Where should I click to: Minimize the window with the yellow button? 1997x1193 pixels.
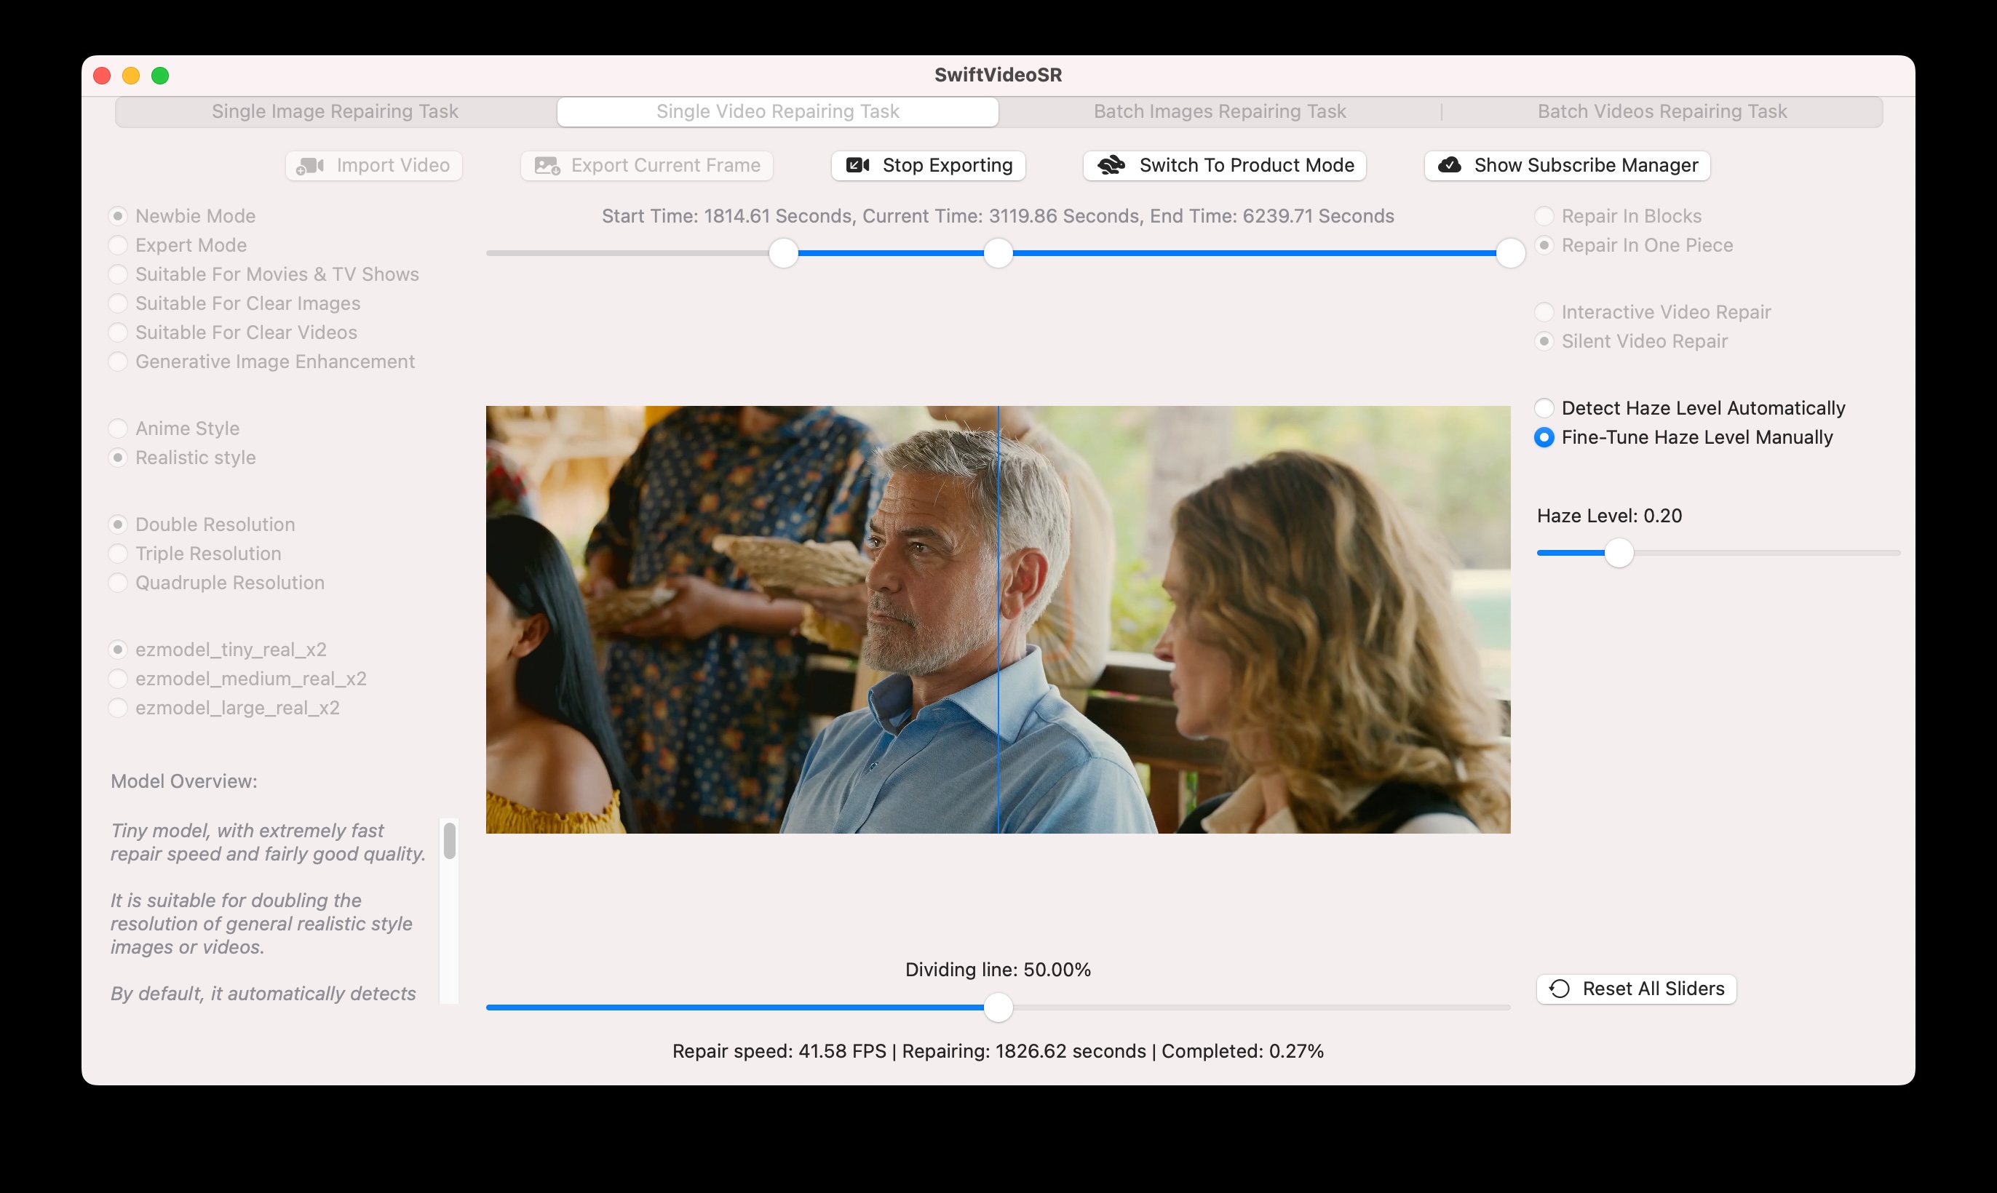[131, 76]
